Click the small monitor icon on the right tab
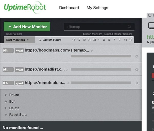Image resolution: width=154 pixels, height=131 pixels. [x=150, y=15]
